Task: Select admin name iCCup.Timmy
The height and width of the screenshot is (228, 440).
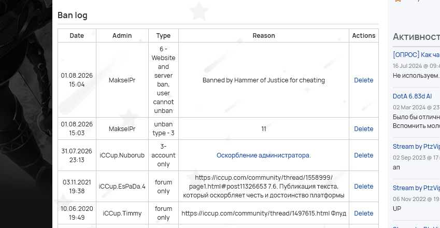Action: point(122,213)
